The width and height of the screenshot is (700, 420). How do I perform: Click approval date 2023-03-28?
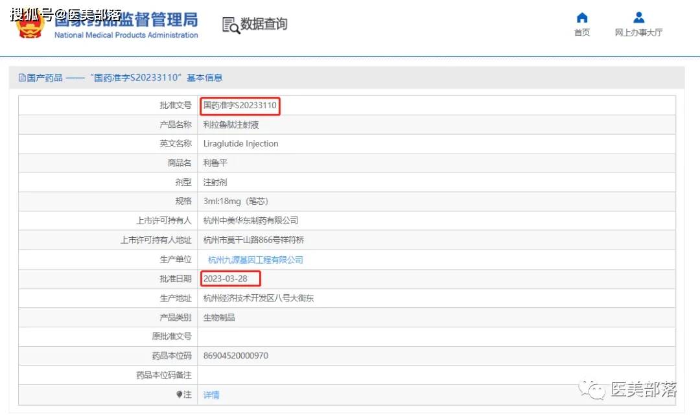(x=225, y=279)
